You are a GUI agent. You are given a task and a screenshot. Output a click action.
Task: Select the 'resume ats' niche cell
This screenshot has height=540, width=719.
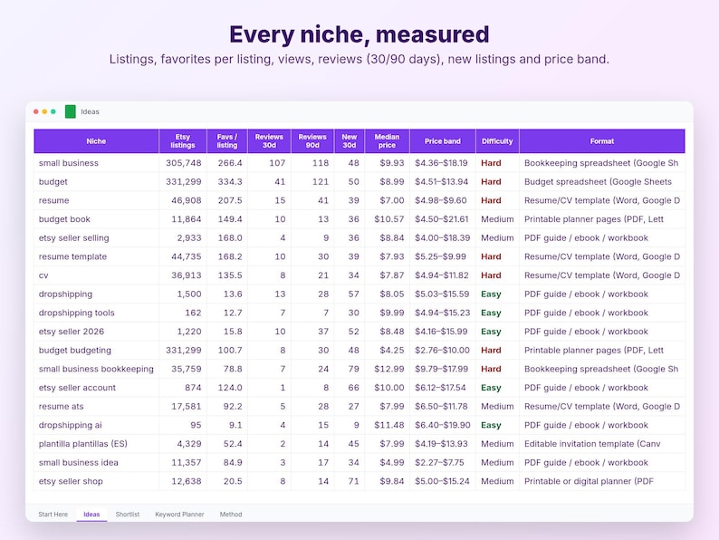point(96,407)
